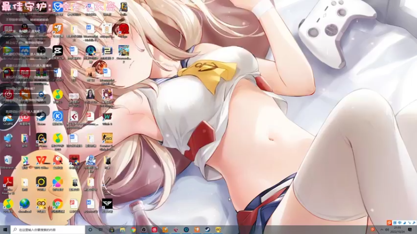This screenshot has width=417, height=234.
Task: Open the Adobe Reader desktop shortcut
Action: tap(8, 181)
